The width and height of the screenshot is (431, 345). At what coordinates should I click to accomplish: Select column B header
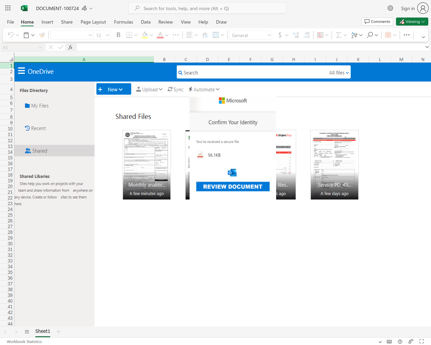click(x=164, y=59)
